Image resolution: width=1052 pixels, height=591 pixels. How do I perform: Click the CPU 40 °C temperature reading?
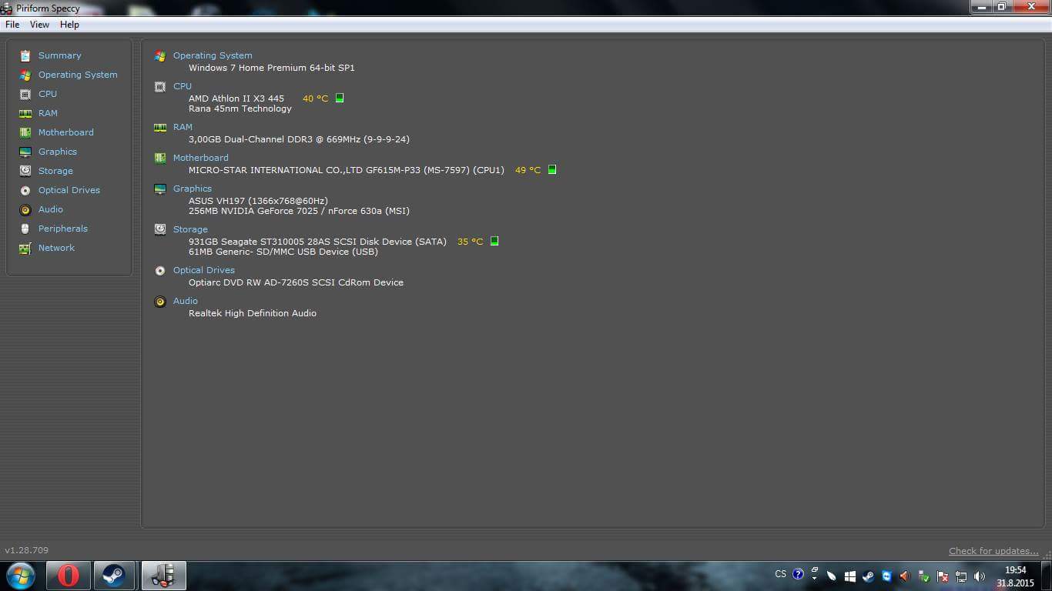click(315, 98)
